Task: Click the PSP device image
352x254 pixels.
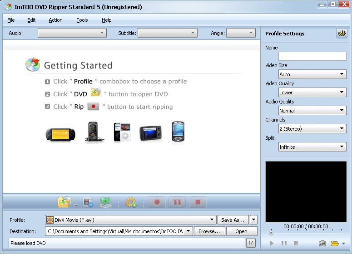Action: (60, 135)
